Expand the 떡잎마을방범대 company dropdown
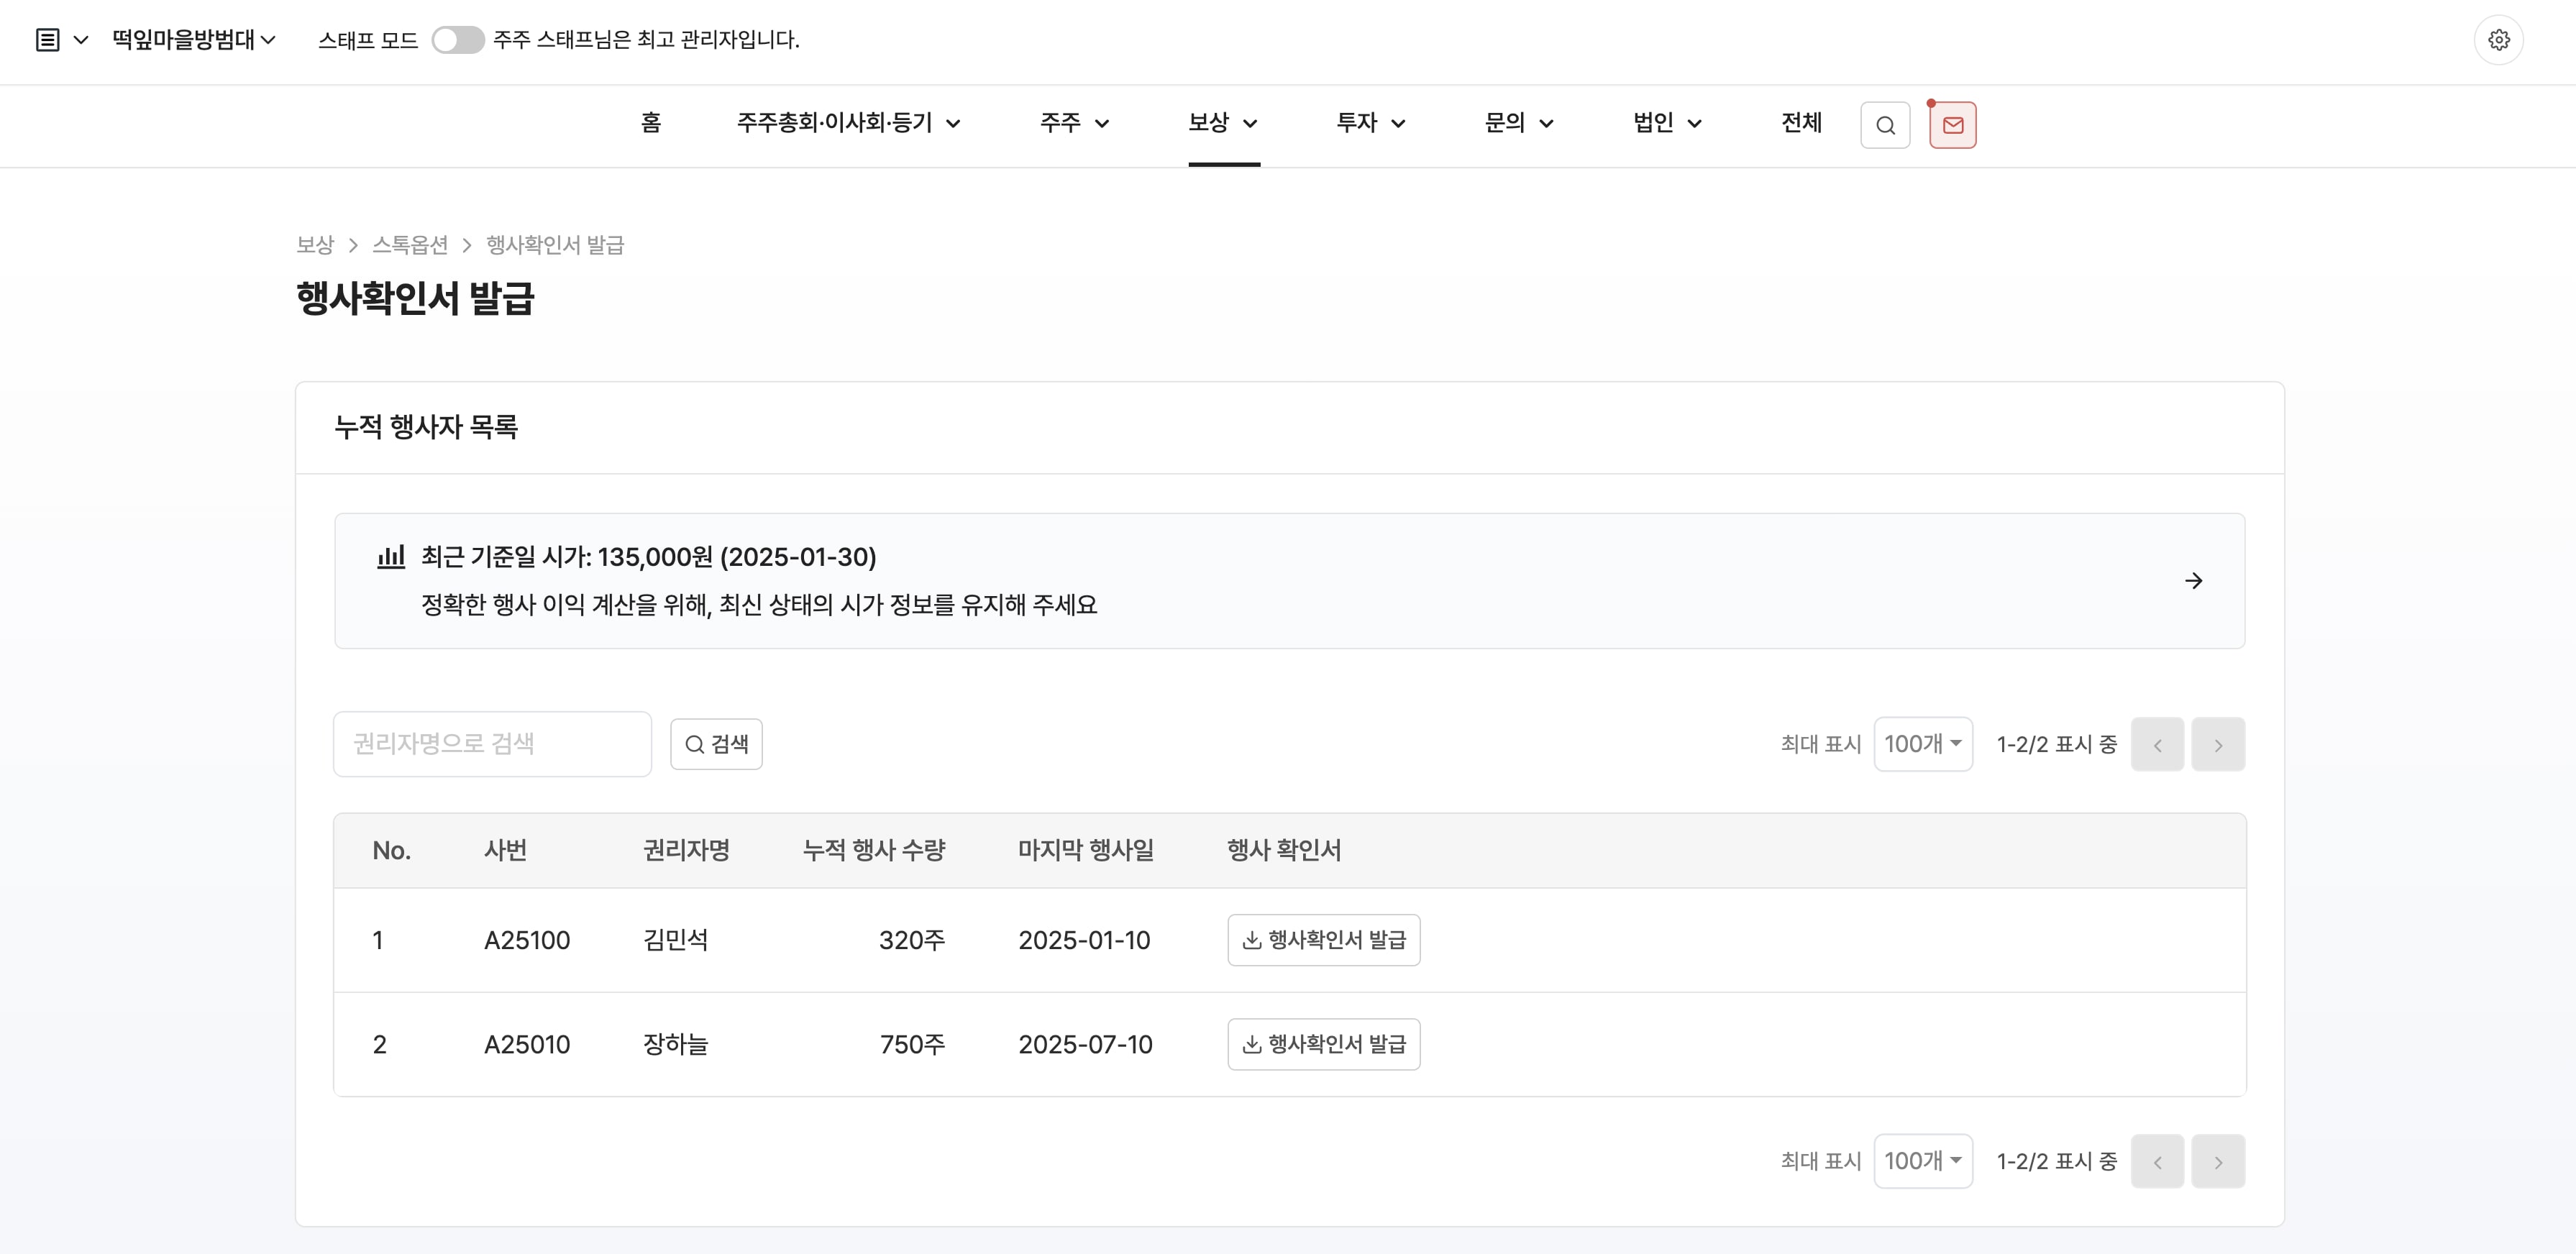Viewport: 2576px width, 1254px height. tap(193, 40)
